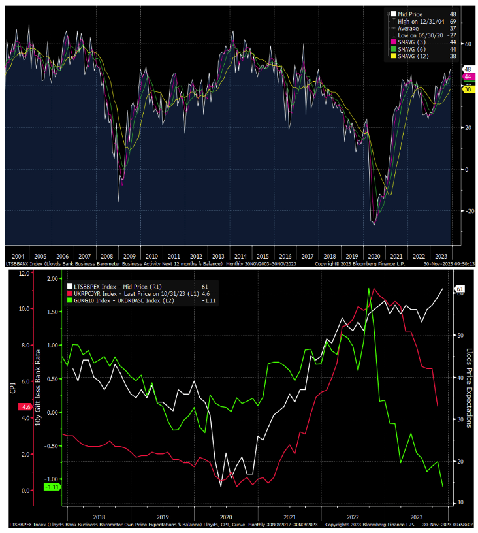Click the red UKRPCJYR Index legend swatch
478x533 pixels.
(70, 293)
